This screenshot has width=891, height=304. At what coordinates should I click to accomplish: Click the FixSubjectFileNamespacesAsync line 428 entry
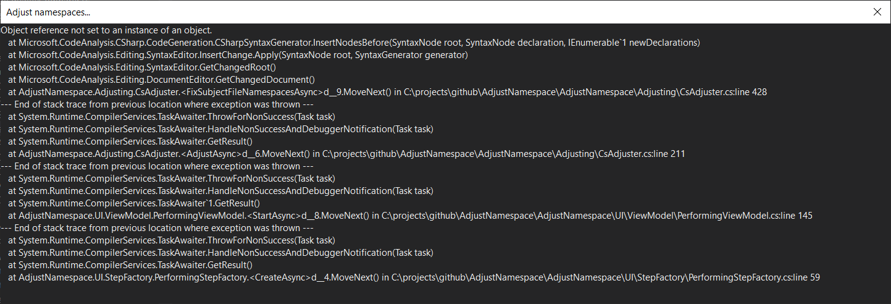387,92
